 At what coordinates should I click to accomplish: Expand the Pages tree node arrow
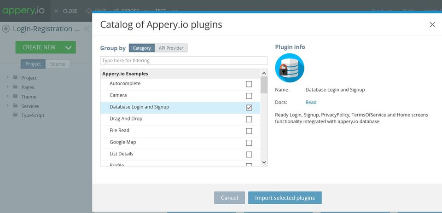point(8,87)
